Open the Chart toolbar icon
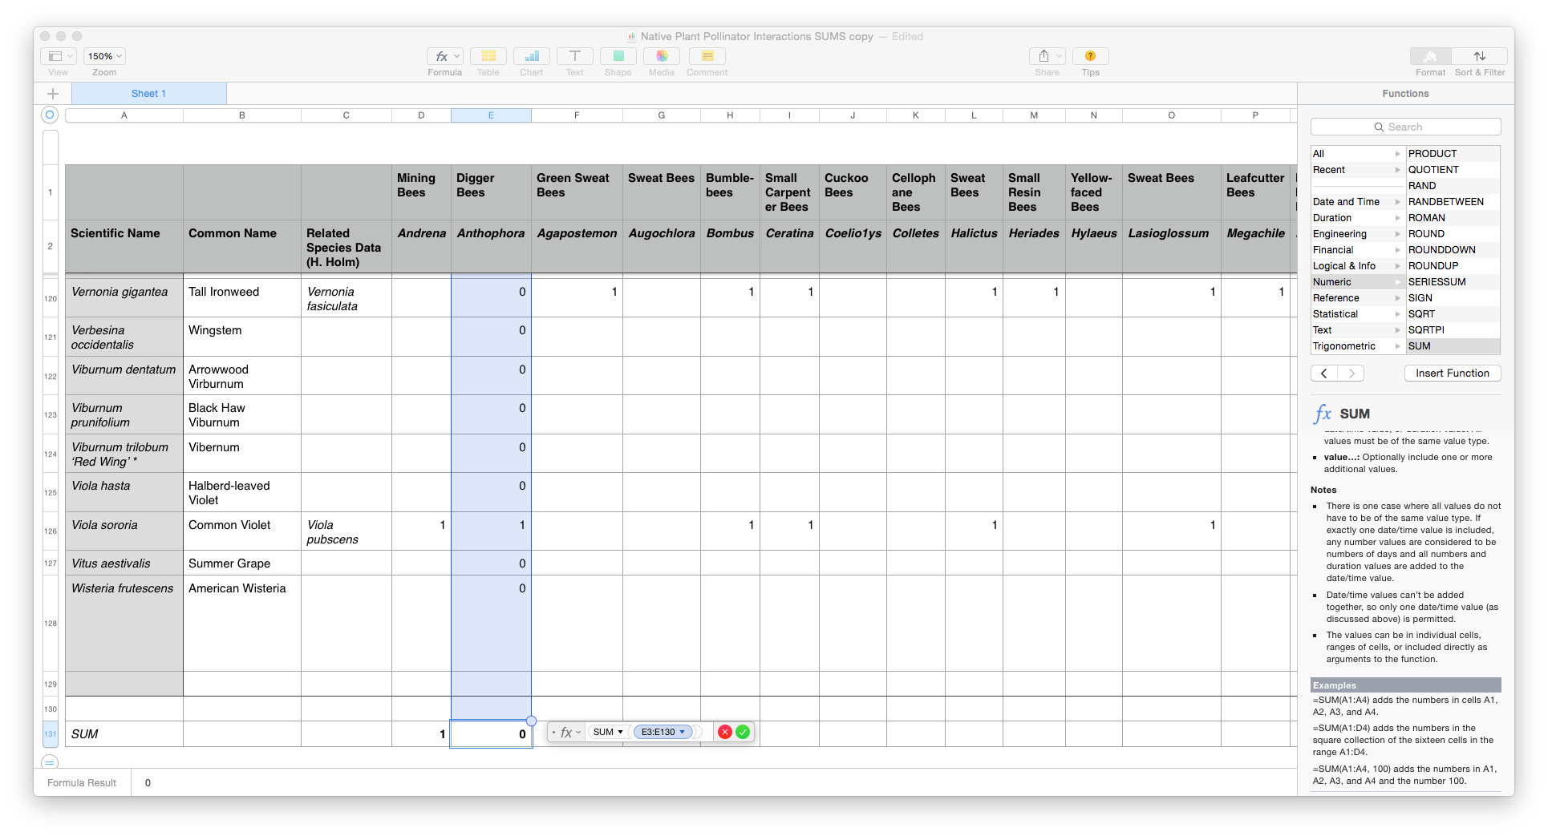The image size is (1548, 836). (x=531, y=56)
